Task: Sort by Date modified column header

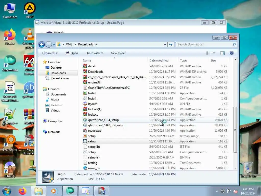Action: 163,60
